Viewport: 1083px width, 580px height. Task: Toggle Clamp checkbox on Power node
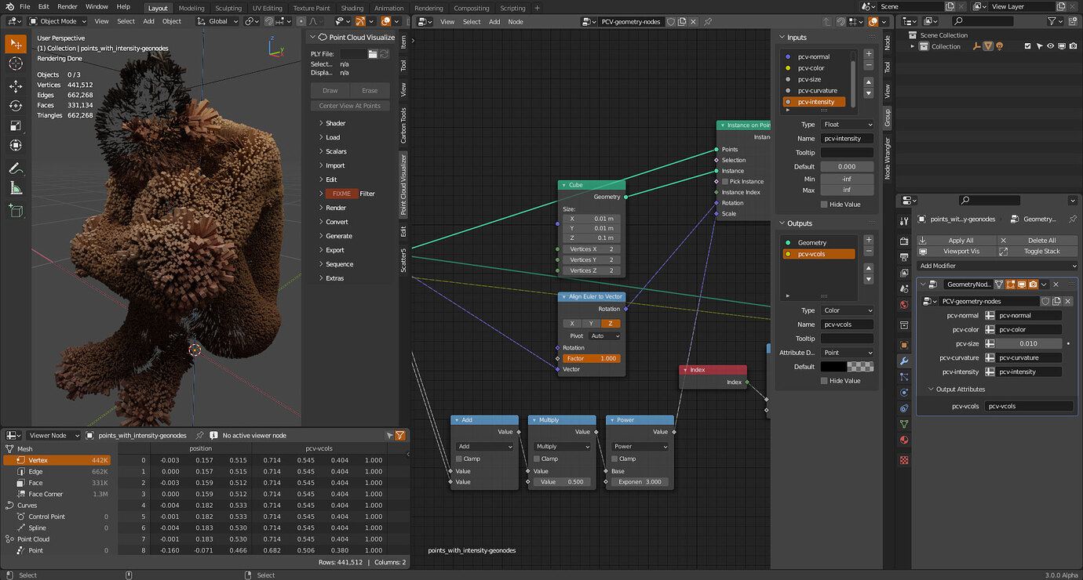(x=614, y=459)
